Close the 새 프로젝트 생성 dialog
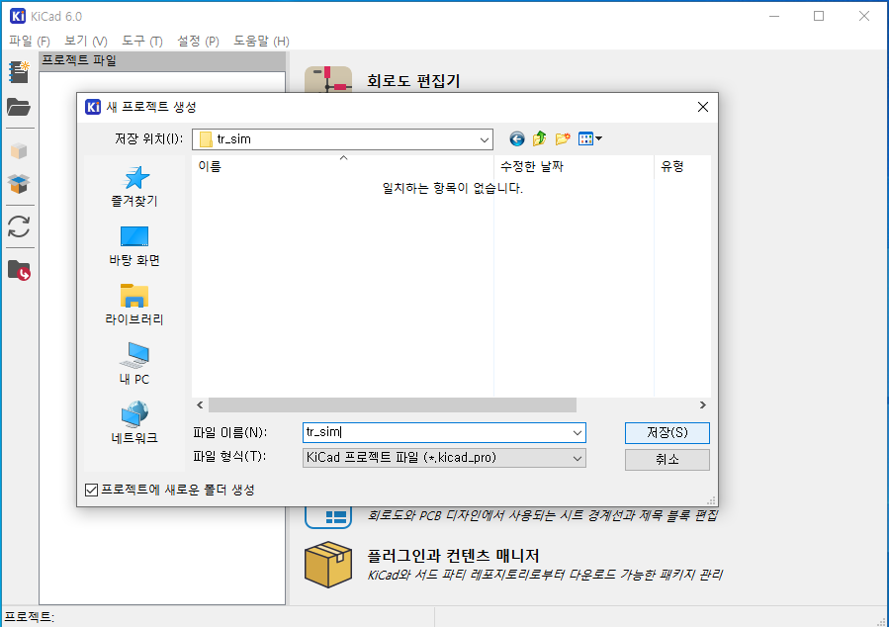This screenshot has width=889, height=627. [702, 107]
